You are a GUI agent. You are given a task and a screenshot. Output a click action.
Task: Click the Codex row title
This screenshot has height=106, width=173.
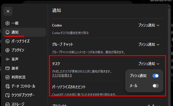[x=57, y=25]
